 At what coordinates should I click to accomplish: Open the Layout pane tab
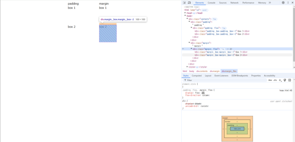[208, 76]
